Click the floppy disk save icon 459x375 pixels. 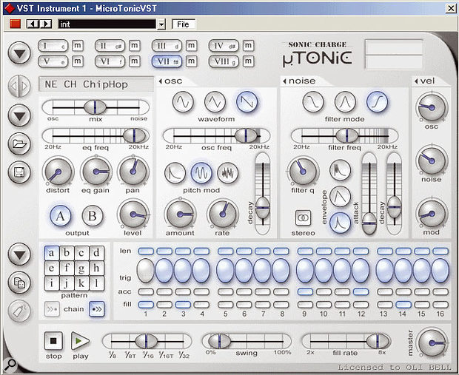click(x=19, y=172)
